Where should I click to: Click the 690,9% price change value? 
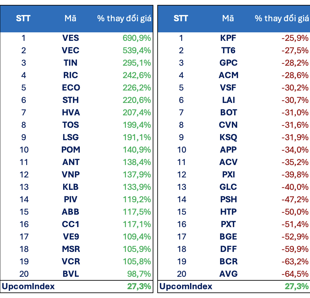pos(137,38)
